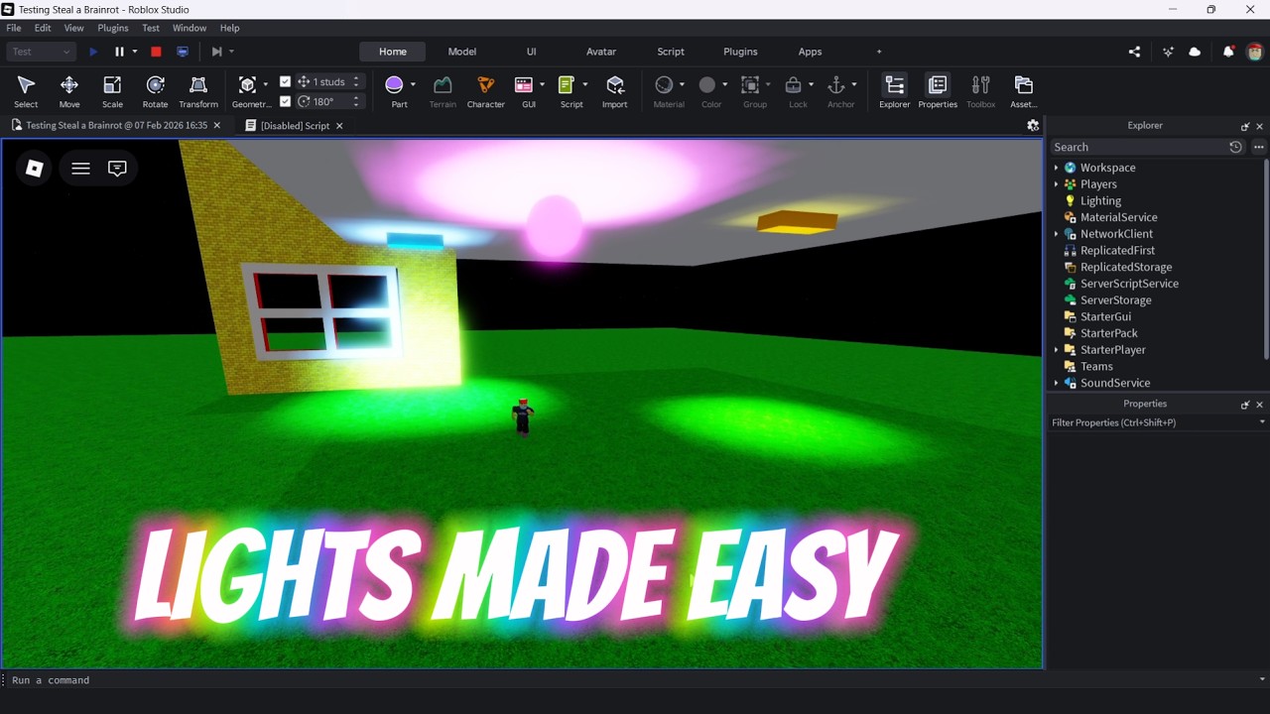Image resolution: width=1270 pixels, height=714 pixels.
Task: Click the Select tool arrow icon
Action: tap(26, 85)
